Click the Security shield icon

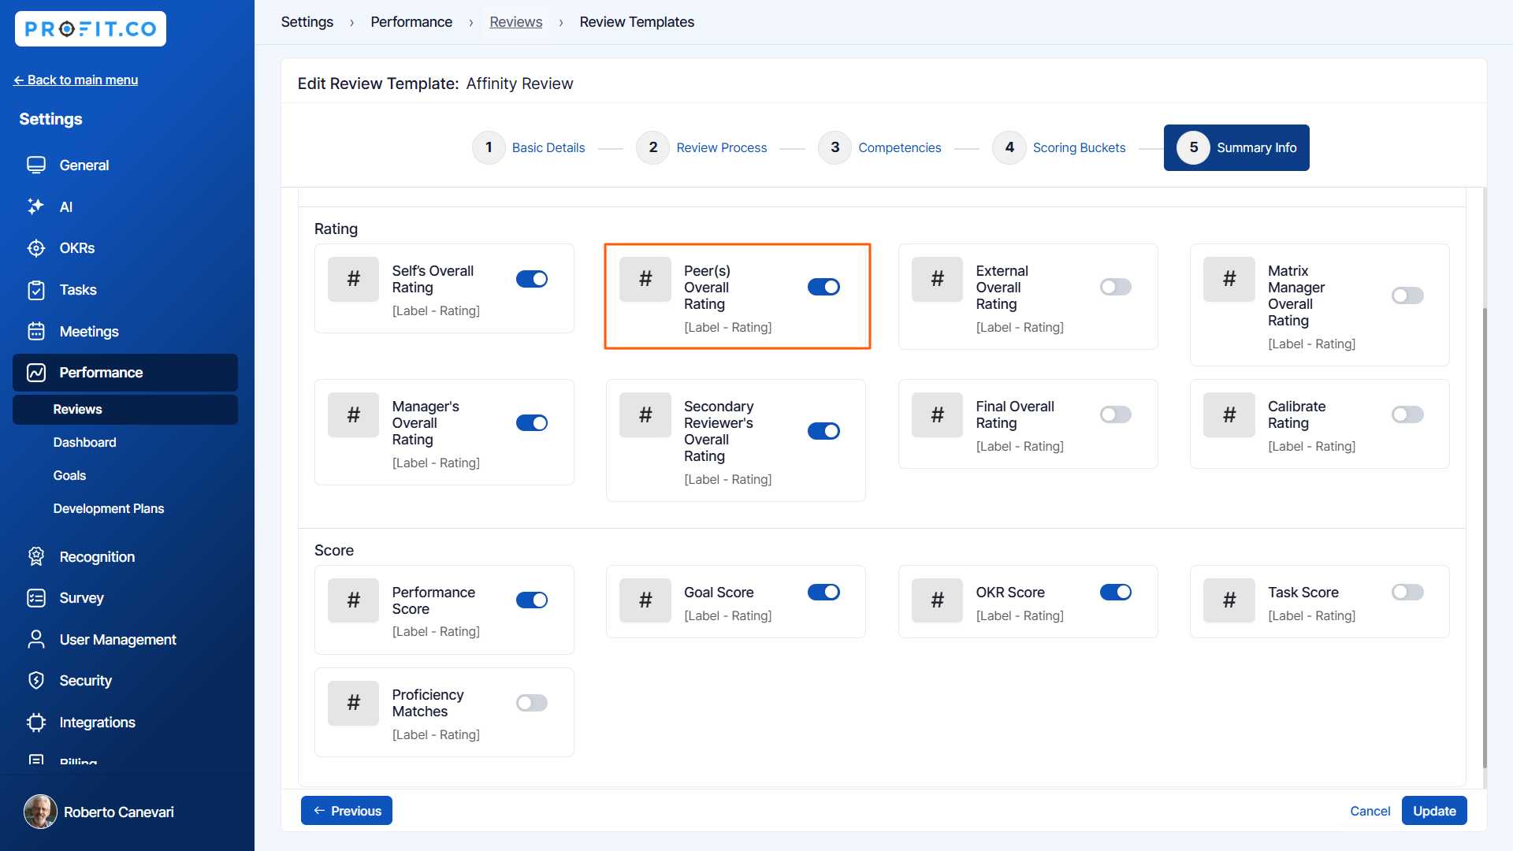pos(36,681)
